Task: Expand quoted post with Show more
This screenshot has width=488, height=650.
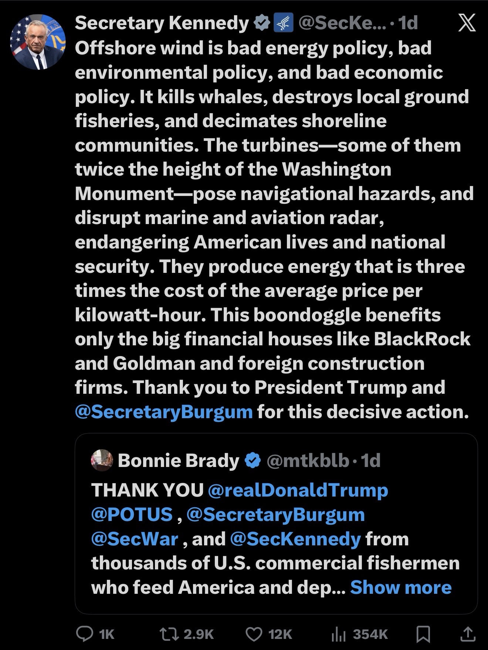Action: tap(401, 587)
